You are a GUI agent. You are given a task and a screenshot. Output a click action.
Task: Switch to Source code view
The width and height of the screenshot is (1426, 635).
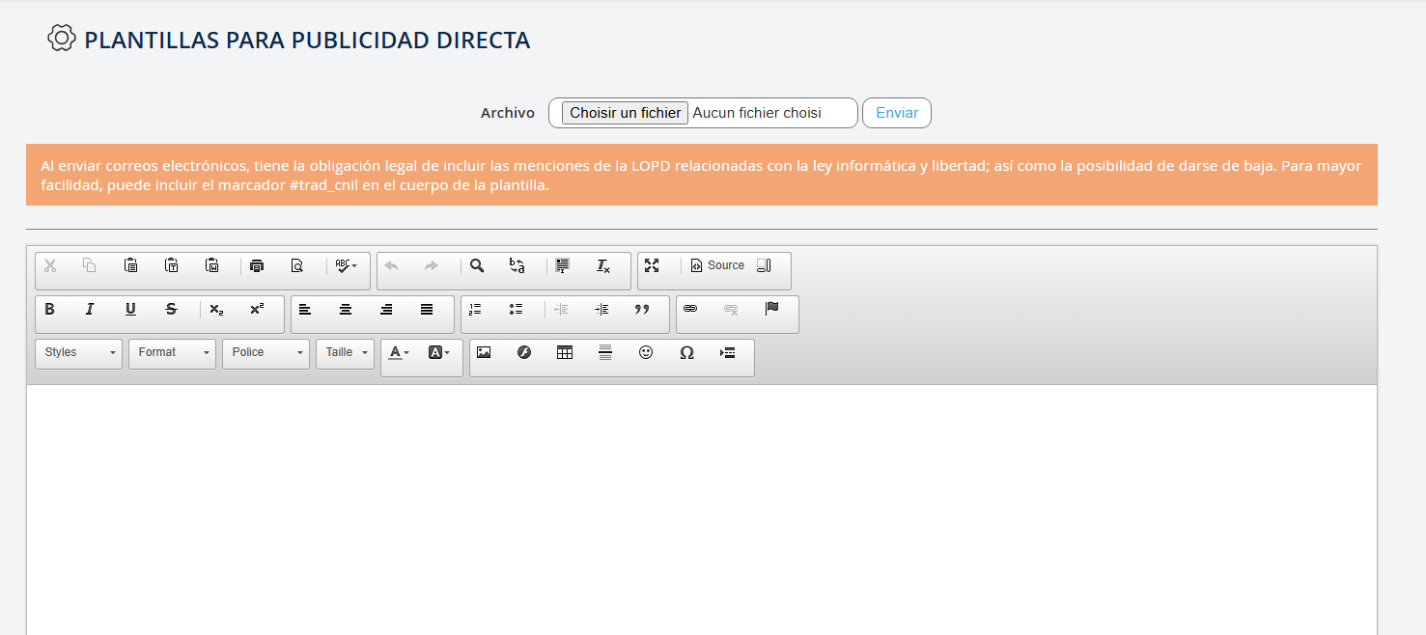point(717,266)
